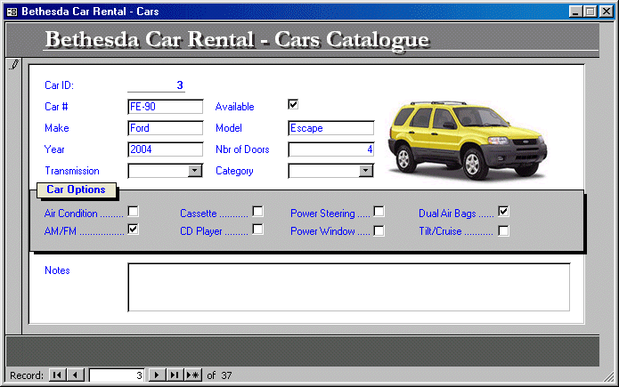Maximize the Cars window
Screen dimensions: 619x387
tap(590, 12)
